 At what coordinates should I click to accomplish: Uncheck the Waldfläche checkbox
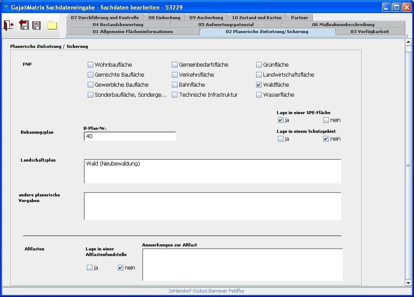click(259, 85)
